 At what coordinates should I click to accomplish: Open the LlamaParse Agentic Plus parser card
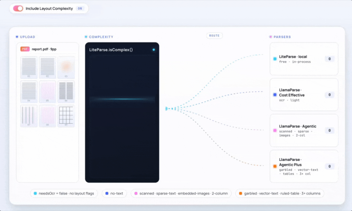tap(304, 166)
